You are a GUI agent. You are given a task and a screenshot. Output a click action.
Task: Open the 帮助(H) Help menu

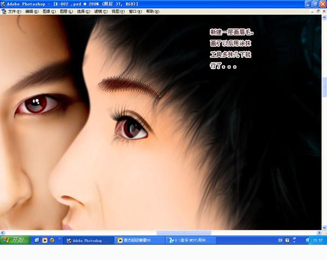(153, 11)
